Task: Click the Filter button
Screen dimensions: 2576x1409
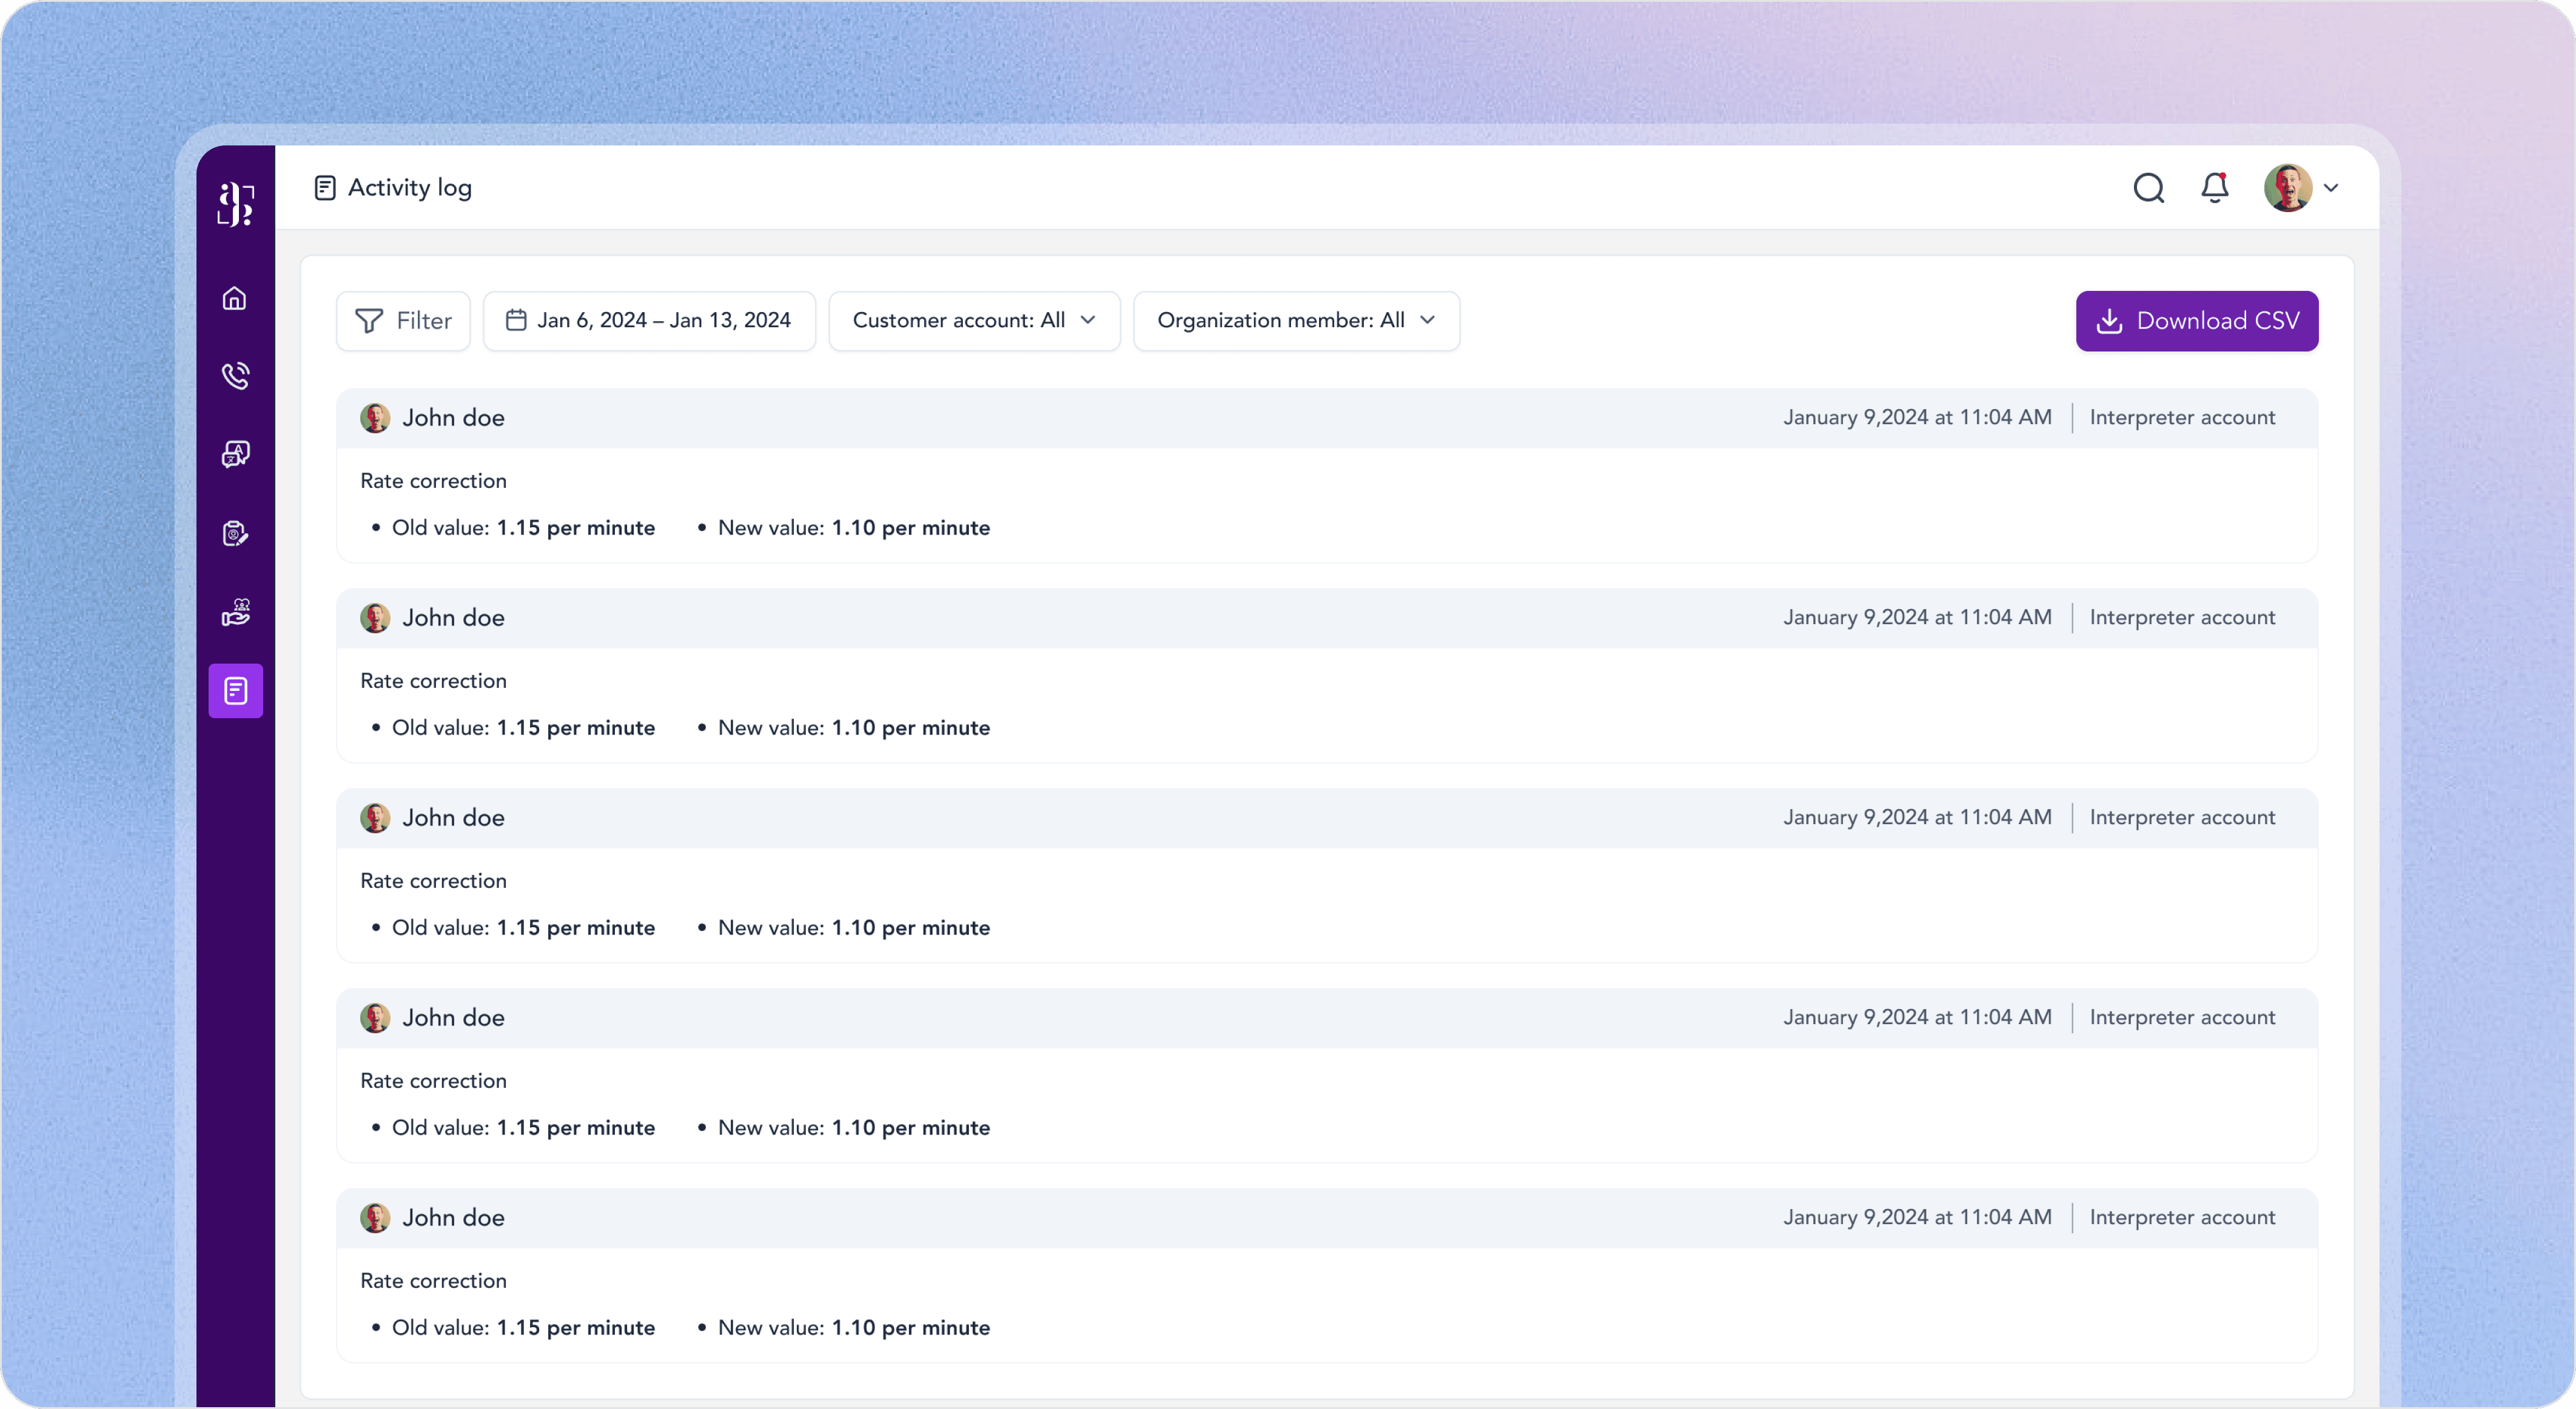Action: point(403,321)
